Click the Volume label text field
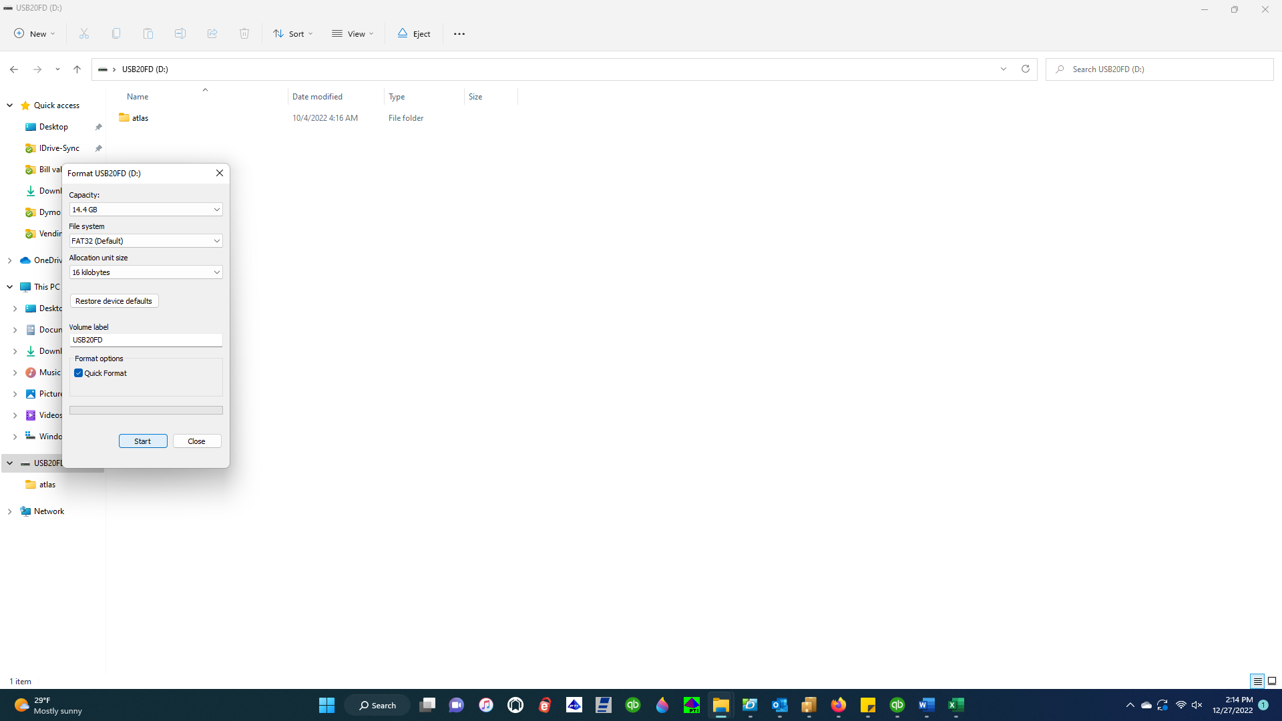Viewport: 1282px width, 721px height. (x=146, y=340)
